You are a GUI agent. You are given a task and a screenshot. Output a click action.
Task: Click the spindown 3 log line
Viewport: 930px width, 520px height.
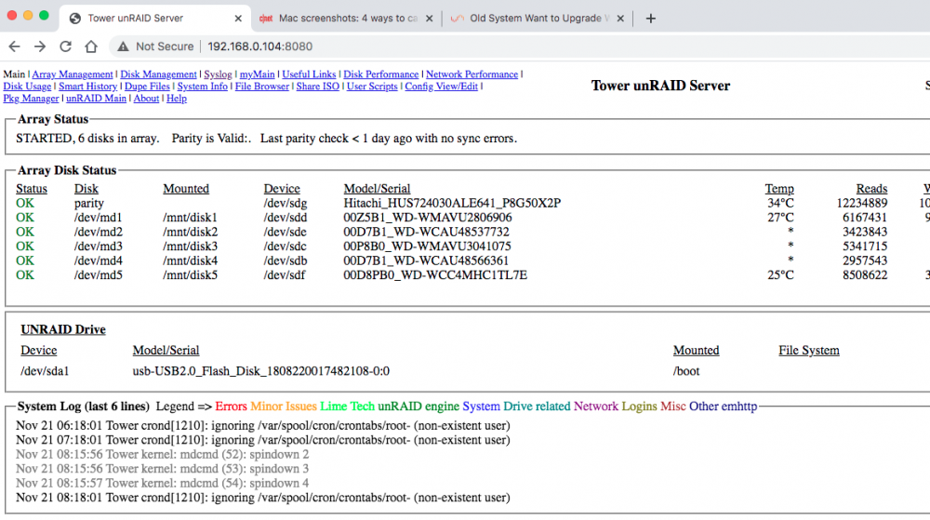[163, 469]
